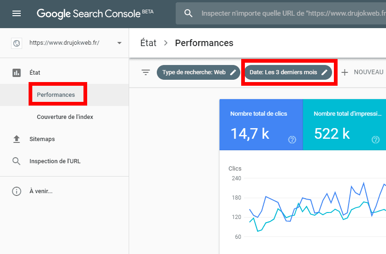Click the filter list icon
The image size is (386, 254).
(x=146, y=72)
